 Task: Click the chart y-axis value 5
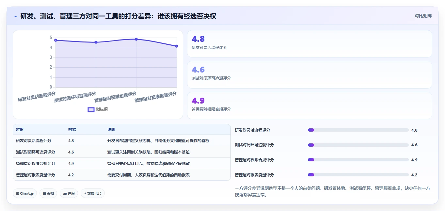51,38
